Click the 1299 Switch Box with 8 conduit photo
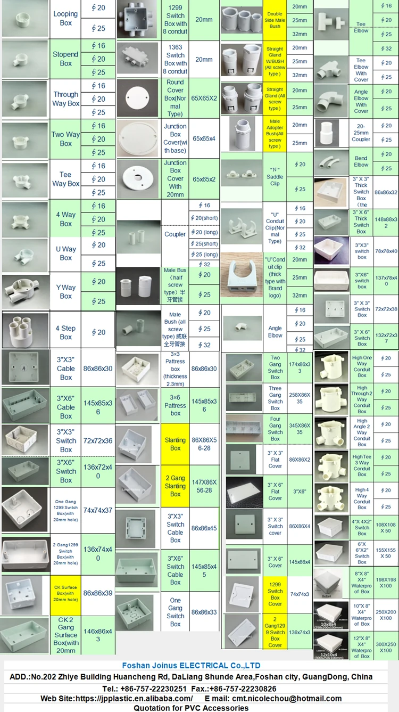 138,20
